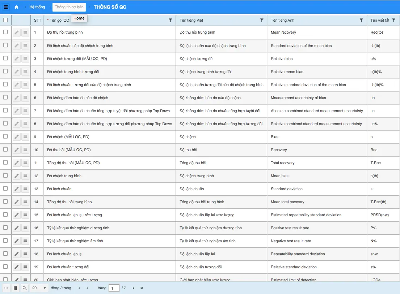
Task: Open list icon for row 10
Action: click(25, 150)
